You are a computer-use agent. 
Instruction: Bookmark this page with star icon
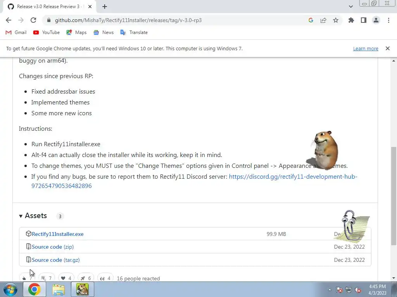[336, 20]
